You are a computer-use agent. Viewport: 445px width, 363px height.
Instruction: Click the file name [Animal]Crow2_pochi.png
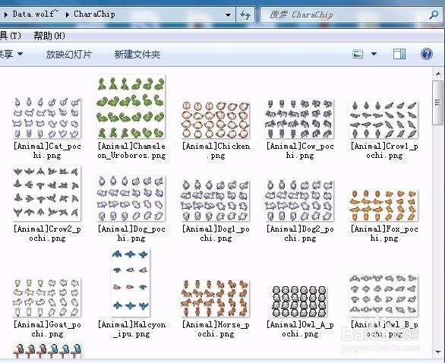[x=47, y=234]
